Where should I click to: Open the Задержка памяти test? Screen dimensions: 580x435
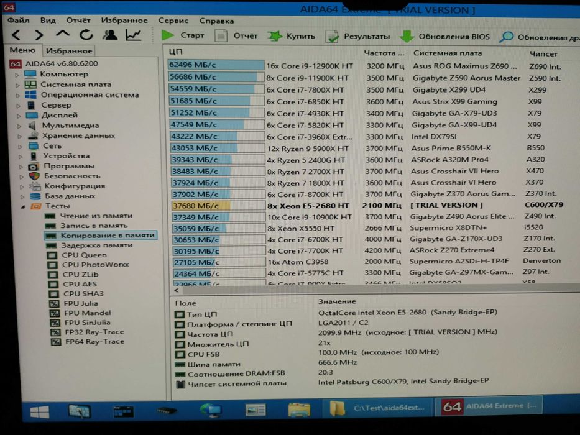[x=97, y=245]
